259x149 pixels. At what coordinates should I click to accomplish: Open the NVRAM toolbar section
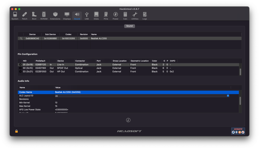[x=44, y=16]
